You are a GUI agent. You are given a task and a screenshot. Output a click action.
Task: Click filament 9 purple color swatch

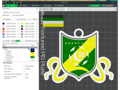coord(3,34)
